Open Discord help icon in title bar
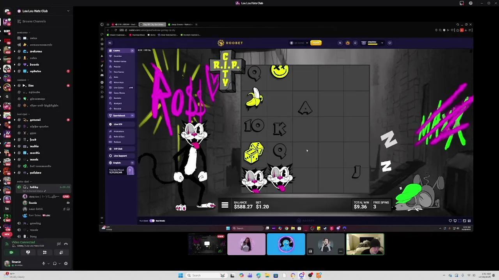The height and width of the screenshot is (280, 499). (x=471, y=3)
